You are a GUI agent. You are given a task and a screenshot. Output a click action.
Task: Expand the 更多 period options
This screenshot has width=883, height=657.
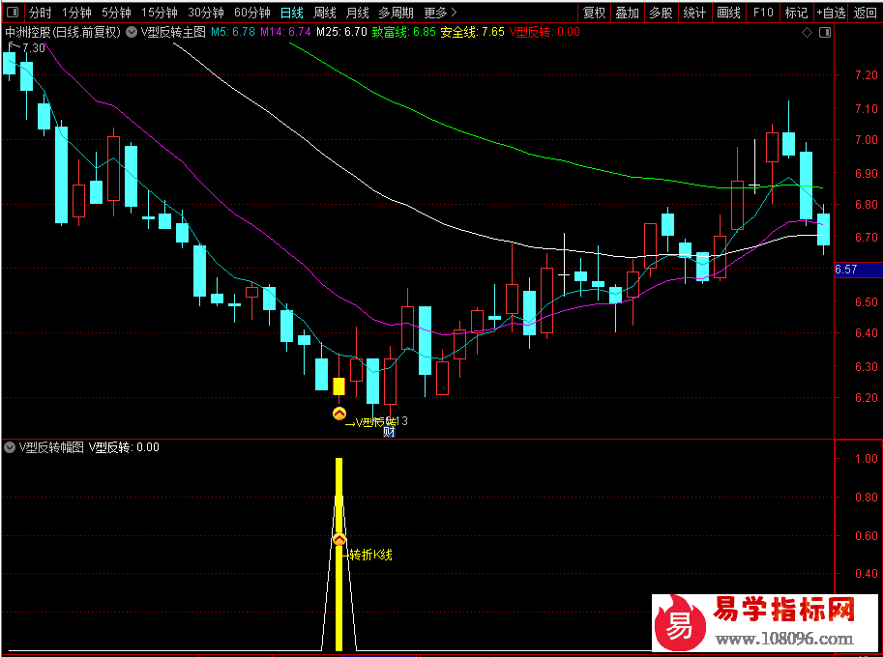point(440,13)
